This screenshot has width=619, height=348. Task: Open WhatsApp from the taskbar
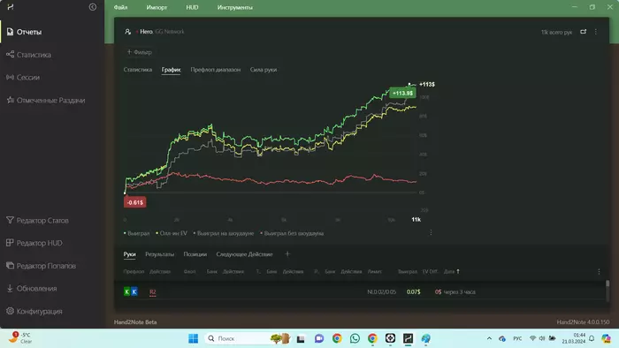coord(355,338)
